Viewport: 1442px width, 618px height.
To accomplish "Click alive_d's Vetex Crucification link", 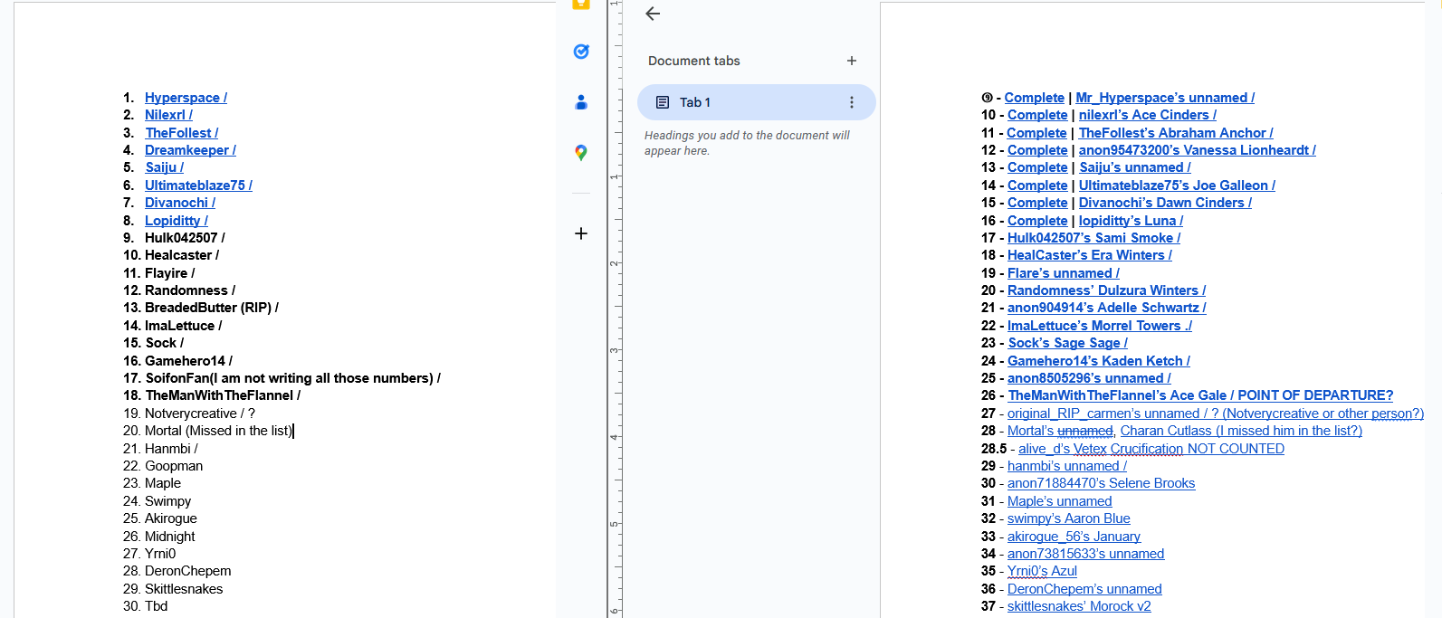I will (1100, 449).
